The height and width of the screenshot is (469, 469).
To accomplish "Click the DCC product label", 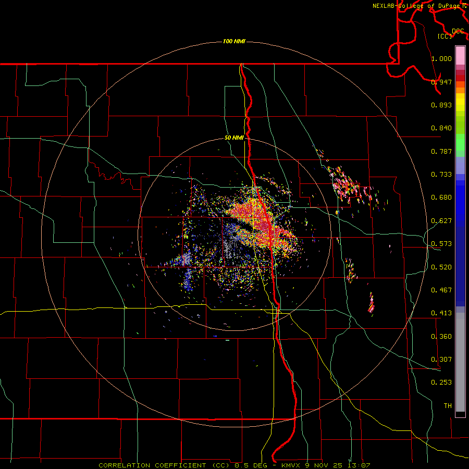I will point(458,31).
